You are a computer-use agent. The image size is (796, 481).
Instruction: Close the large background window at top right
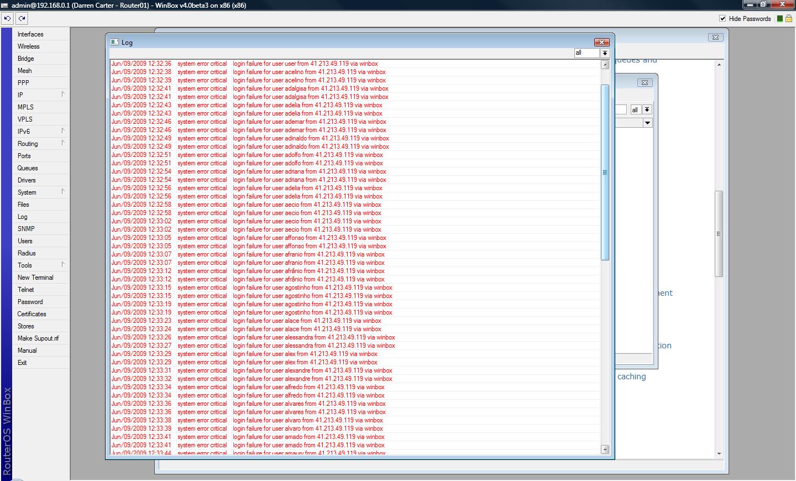pos(715,37)
